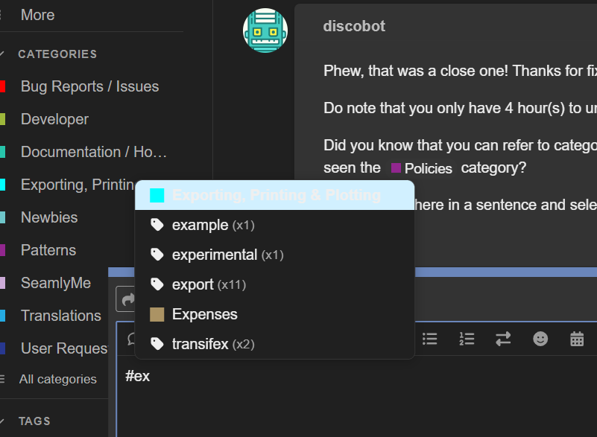Insert a numbered list

467,339
